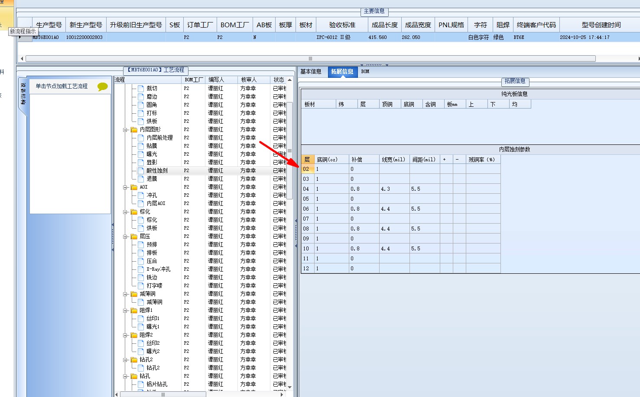
Task: Open the BOM tab
Action: pyautogui.click(x=365, y=72)
